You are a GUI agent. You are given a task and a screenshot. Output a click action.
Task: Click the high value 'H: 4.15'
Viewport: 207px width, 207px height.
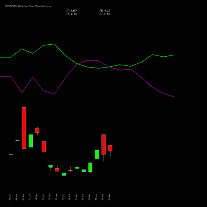[105, 11]
